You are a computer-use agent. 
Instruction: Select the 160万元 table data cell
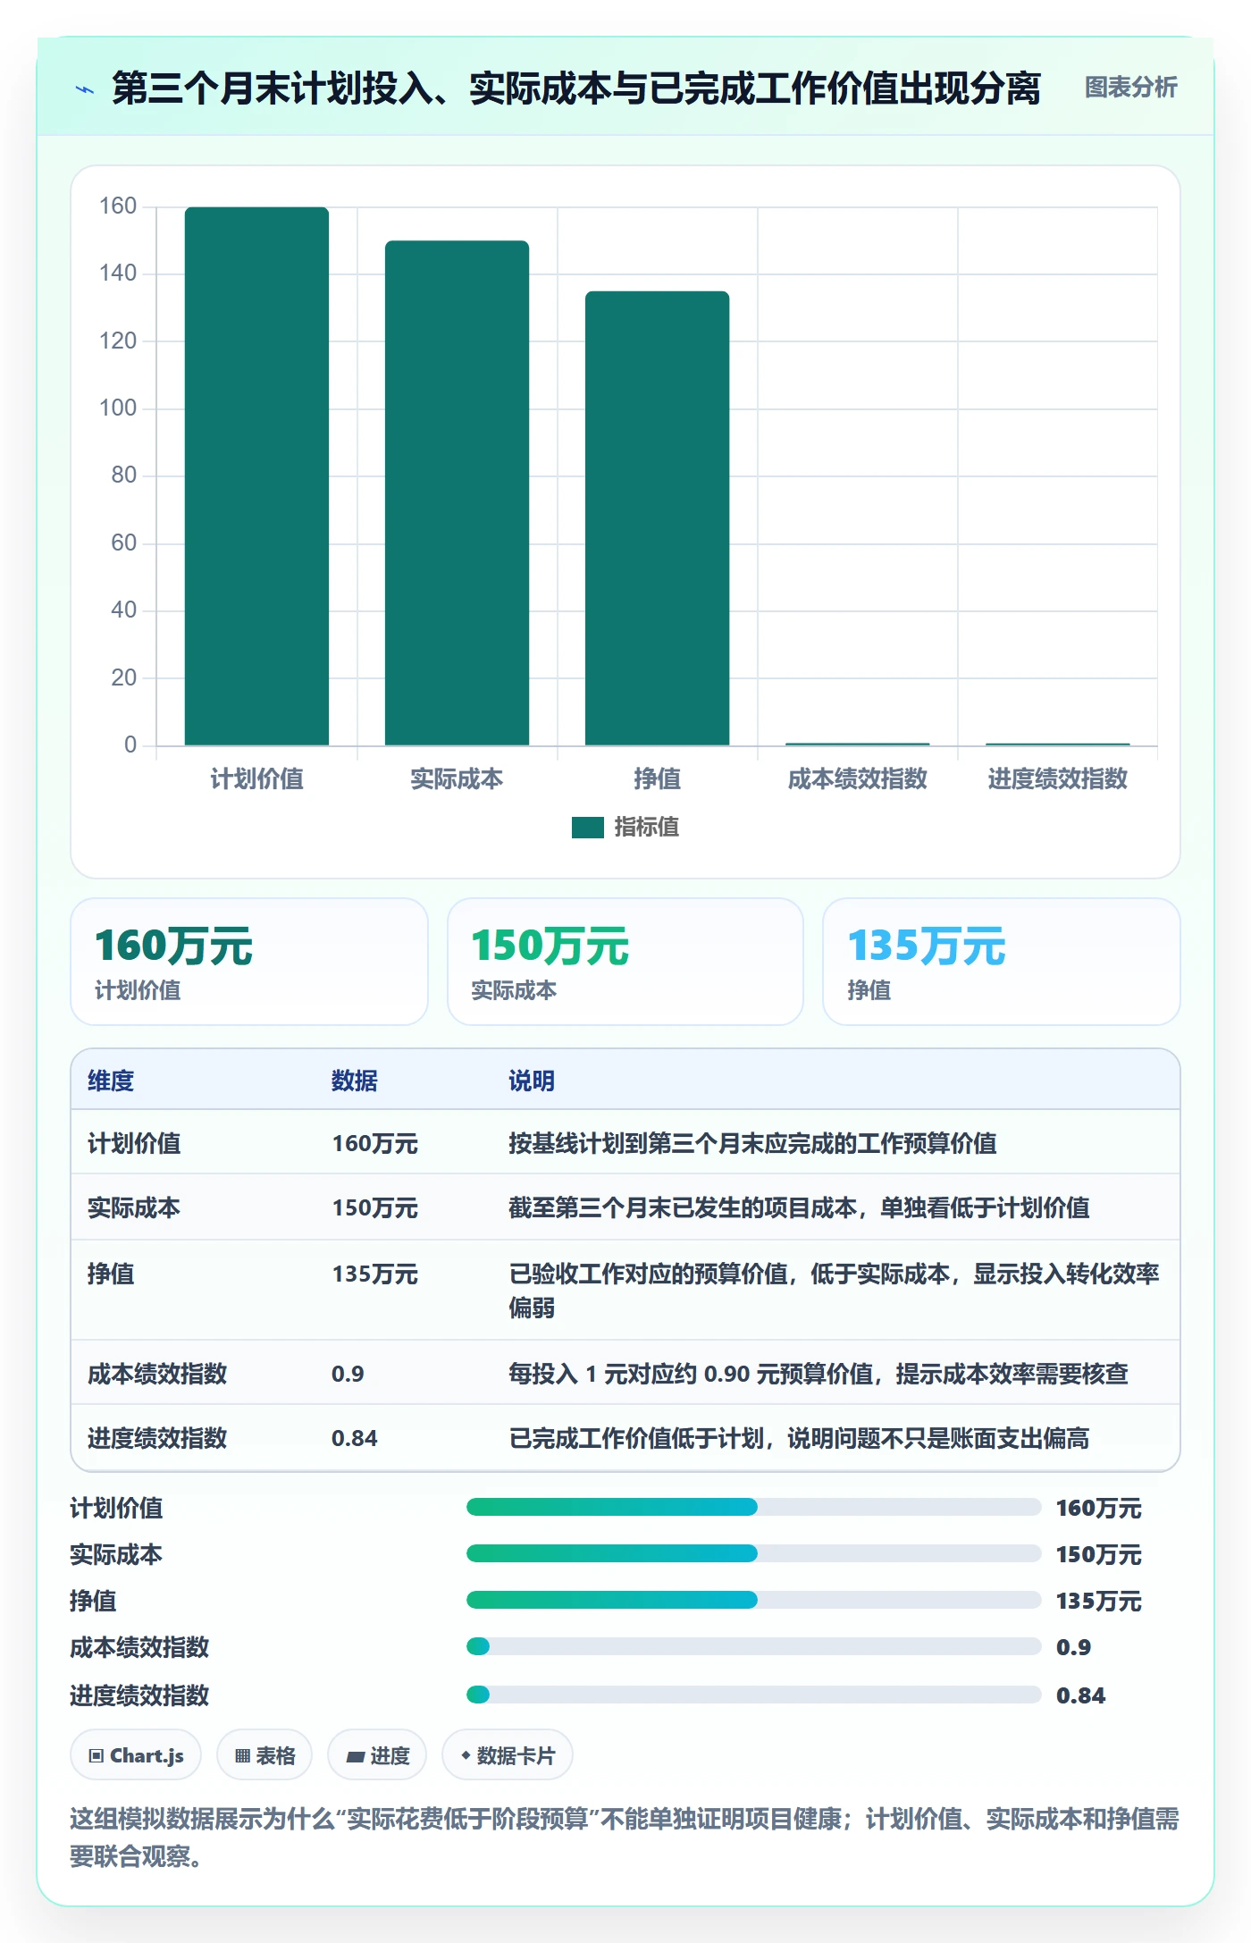pos(374,1143)
